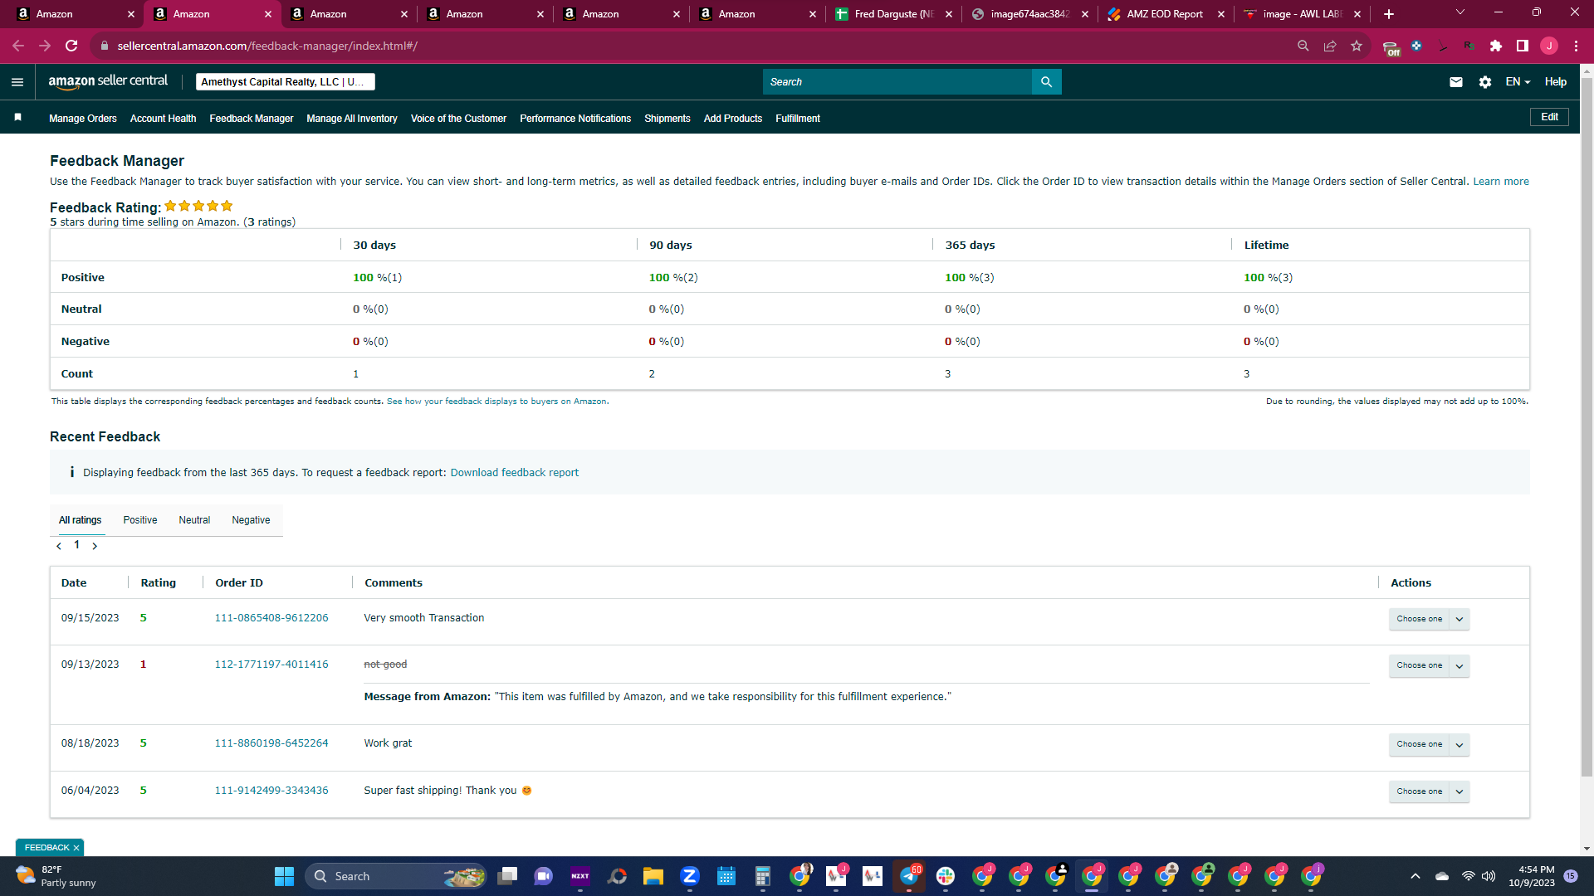Open Choose one dropdown for 09/15/2023 feedback
This screenshot has height=896, width=1594.
tap(1429, 619)
